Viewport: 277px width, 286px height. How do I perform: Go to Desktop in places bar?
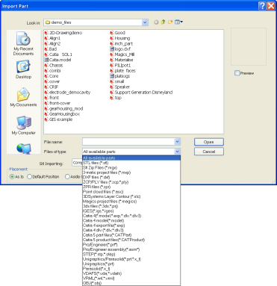pos(23,69)
